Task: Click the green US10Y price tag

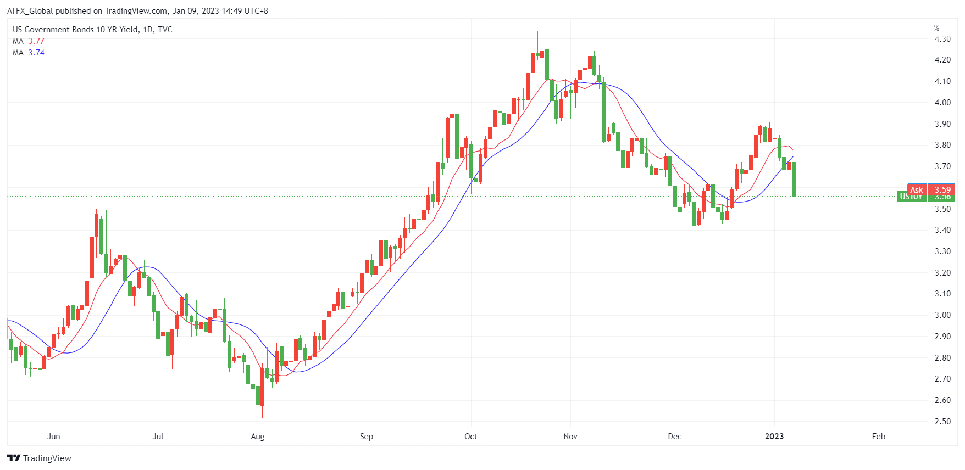Action: (x=911, y=197)
